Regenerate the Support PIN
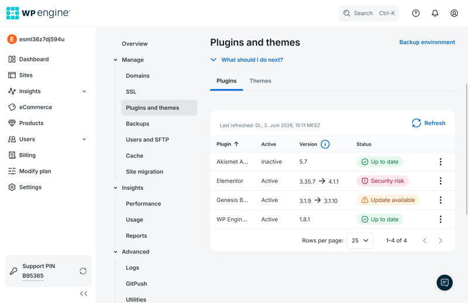 coord(83,271)
